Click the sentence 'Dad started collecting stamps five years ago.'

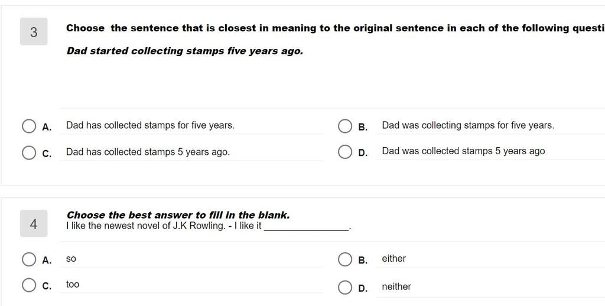[x=185, y=51]
